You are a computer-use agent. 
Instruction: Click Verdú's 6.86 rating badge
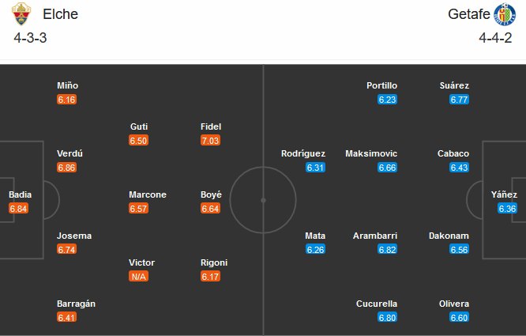point(66,168)
